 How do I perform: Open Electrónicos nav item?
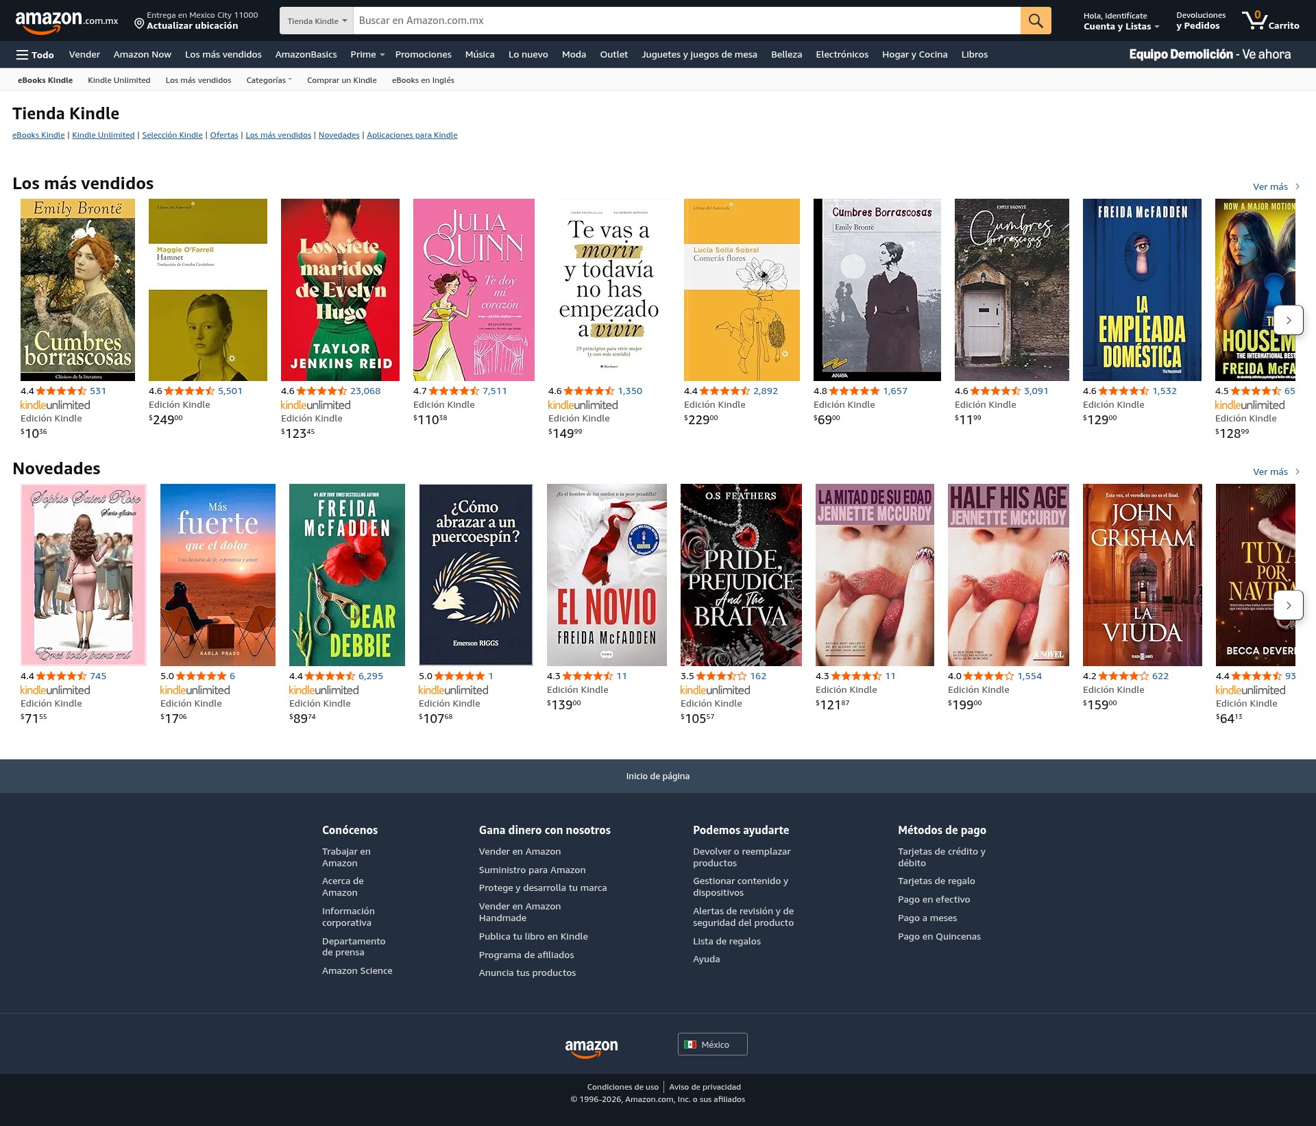[x=842, y=55]
